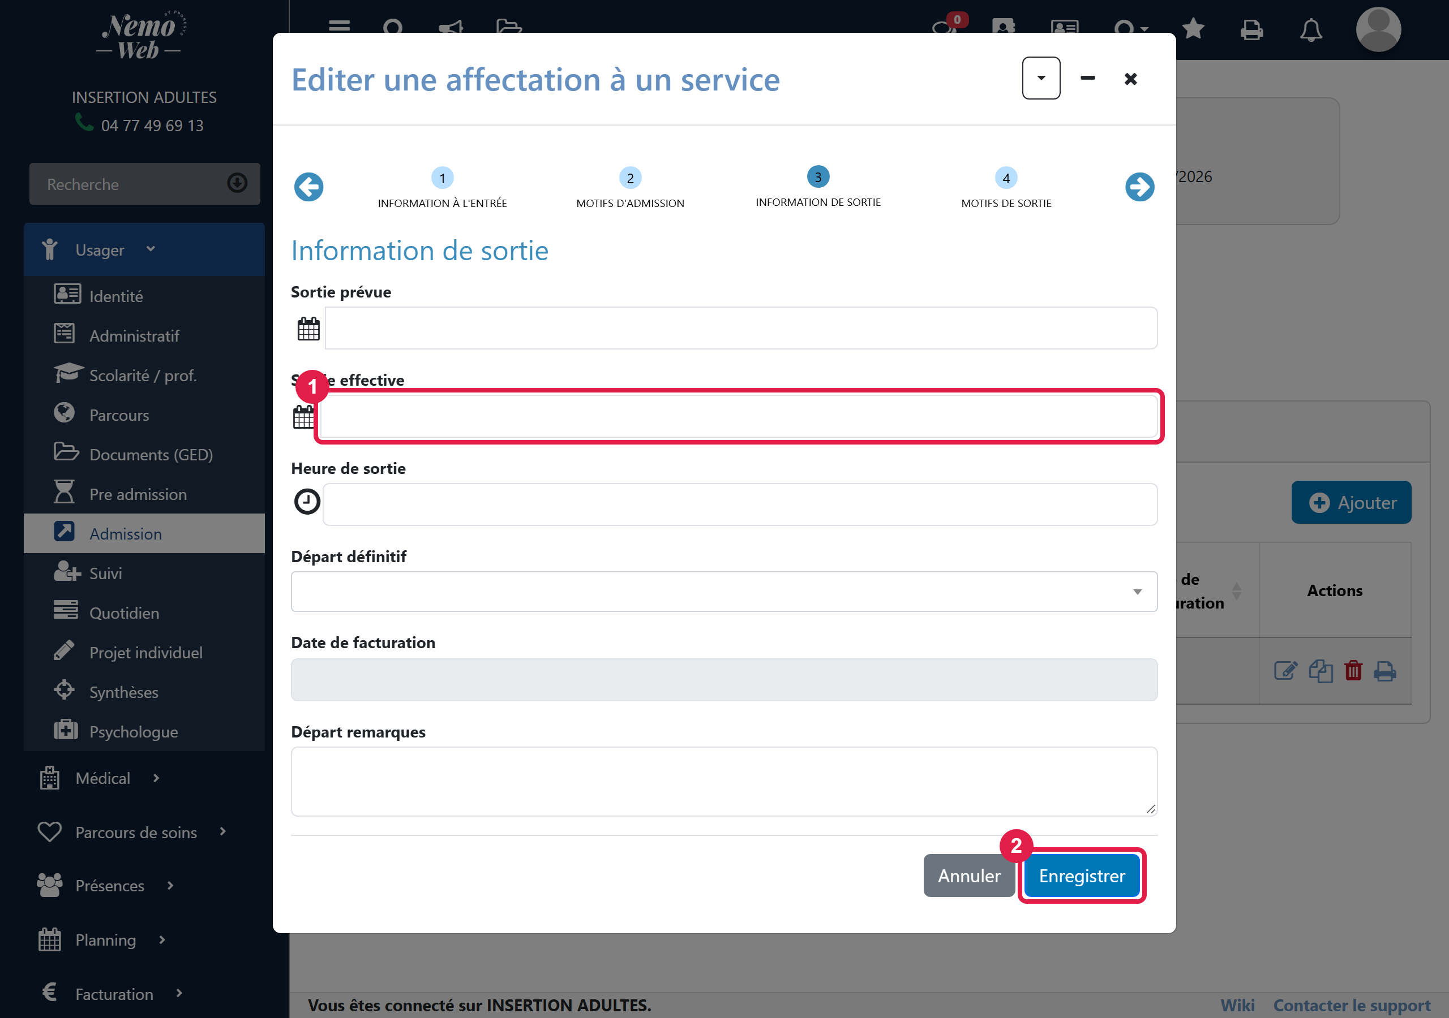Screen dimensions: 1449x1018
Task: Click the Enregistrer button
Action: click(x=1082, y=875)
